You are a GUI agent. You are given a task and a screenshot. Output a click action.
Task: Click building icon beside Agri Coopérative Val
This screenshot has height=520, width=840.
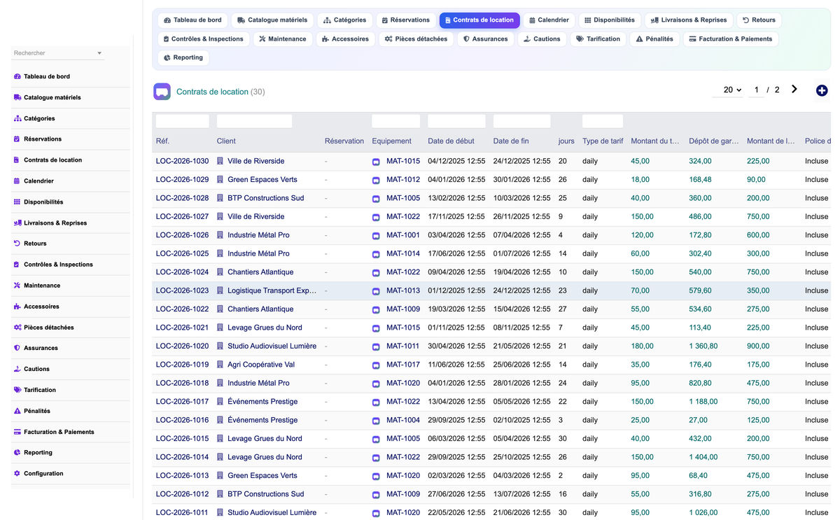pos(220,365)
